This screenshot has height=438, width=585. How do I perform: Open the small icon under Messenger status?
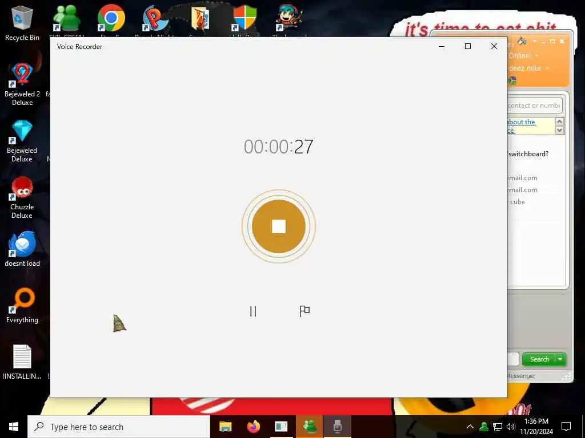(x=512, y=80)
